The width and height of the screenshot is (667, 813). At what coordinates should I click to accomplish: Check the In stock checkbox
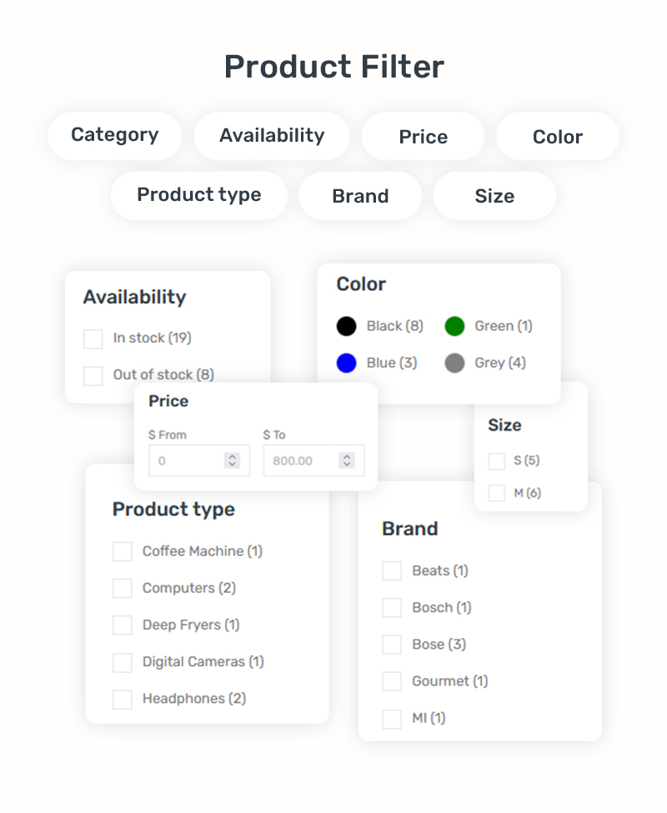pos(93,339)
